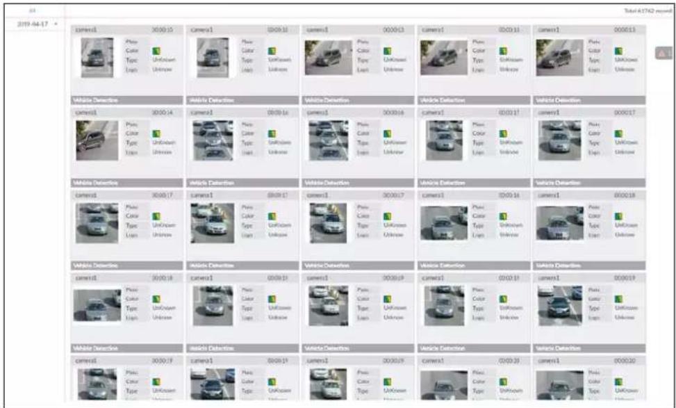
Task: Select the total records count text
Action: click(648, 11)
